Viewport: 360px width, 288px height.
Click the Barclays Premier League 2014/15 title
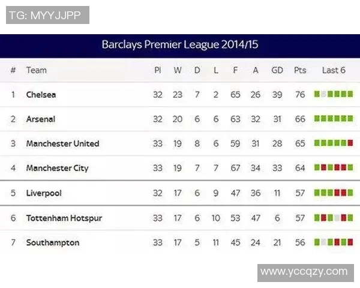tap(180, 45)
